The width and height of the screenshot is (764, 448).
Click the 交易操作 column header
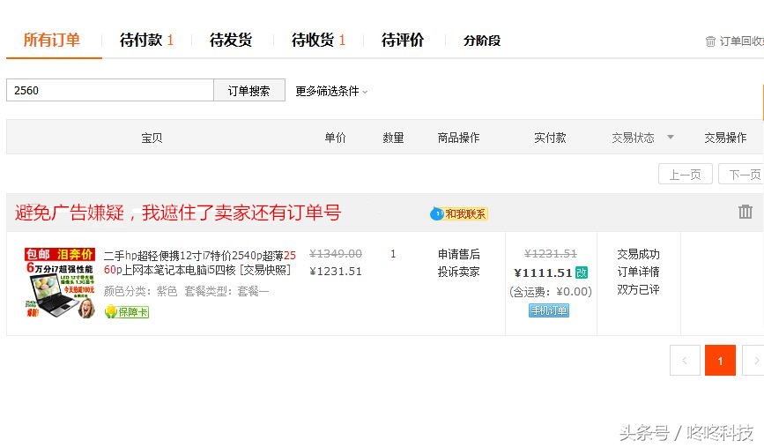[725, 138]
